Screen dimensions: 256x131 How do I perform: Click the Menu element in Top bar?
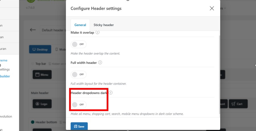pos(42,75)
